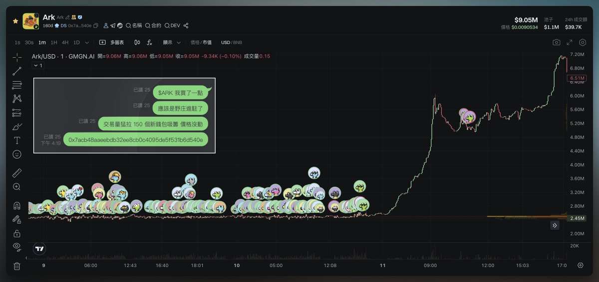Select the trend line drawing tool

(x=17, y=71)
